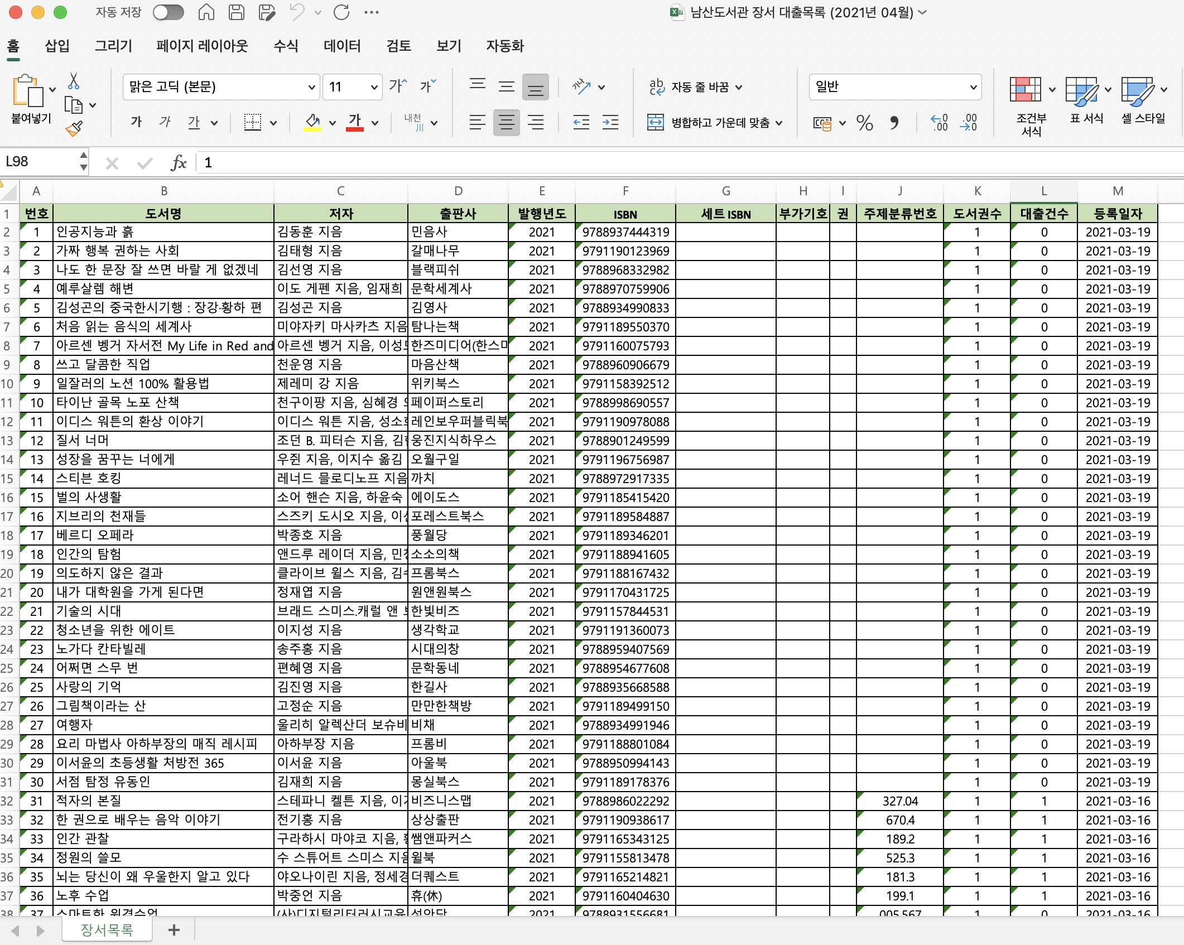Click the insert function fx icon
1184x945 pixels.
click(179, 162)
